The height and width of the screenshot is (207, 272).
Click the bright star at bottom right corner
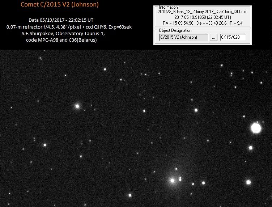tap(248, 182)
